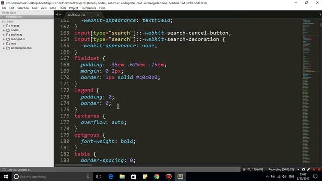Select the crud folder name

[14, 44]
